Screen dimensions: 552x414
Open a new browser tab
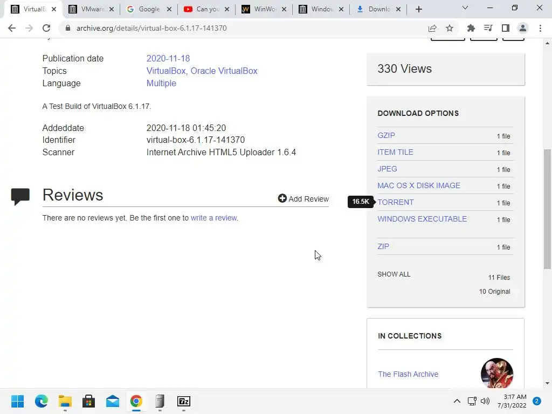418,9
